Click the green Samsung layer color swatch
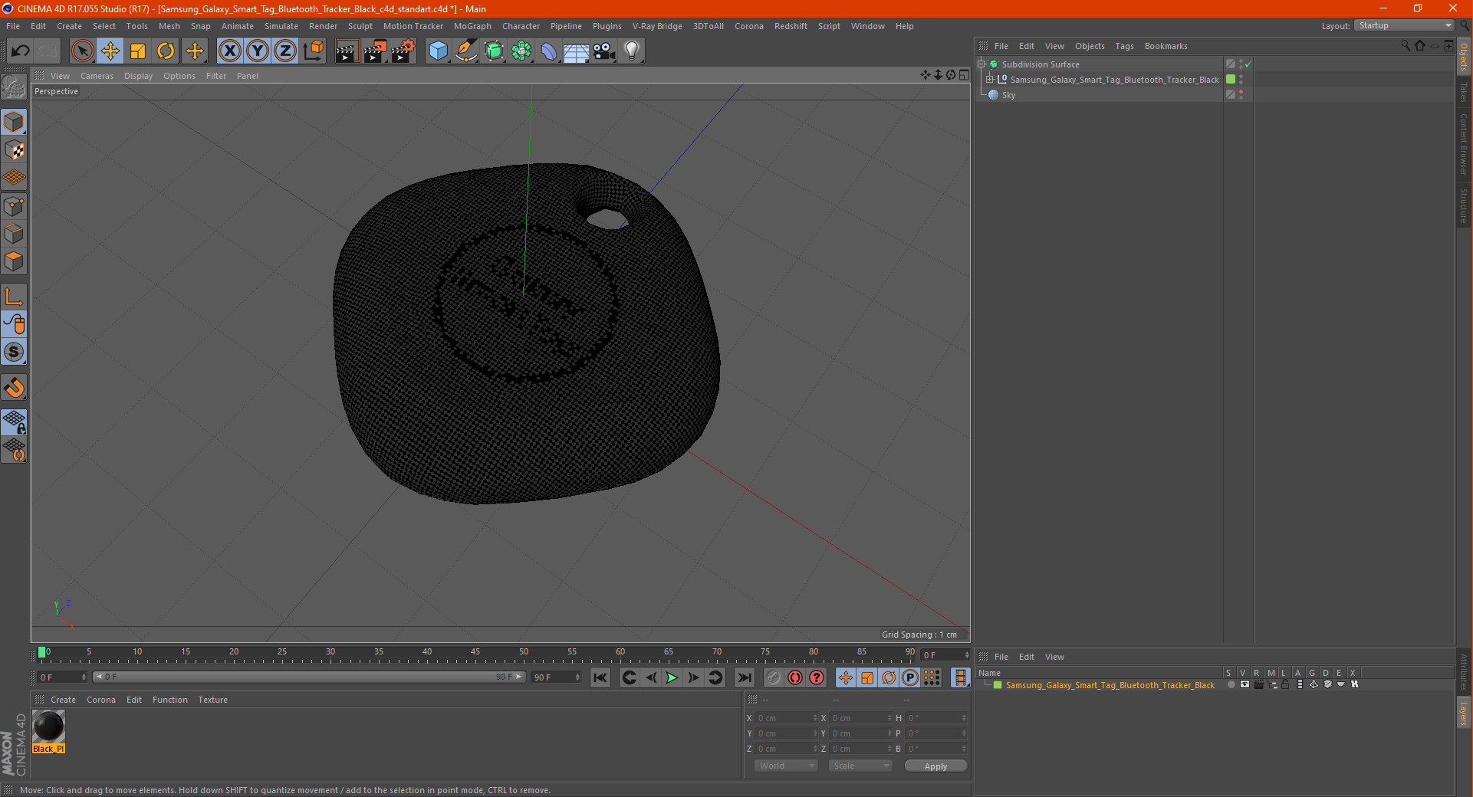This screenshot has width=1473, height=797. (x=998, y=685)
